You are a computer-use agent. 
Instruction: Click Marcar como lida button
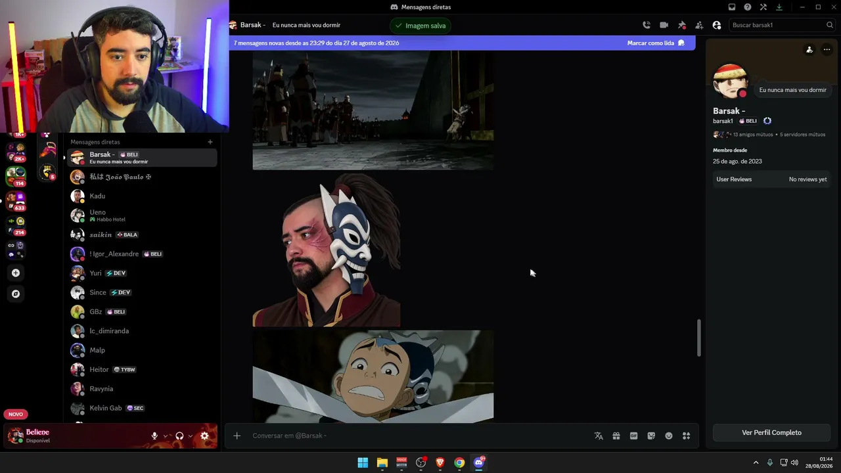click(x=656, y=43)
